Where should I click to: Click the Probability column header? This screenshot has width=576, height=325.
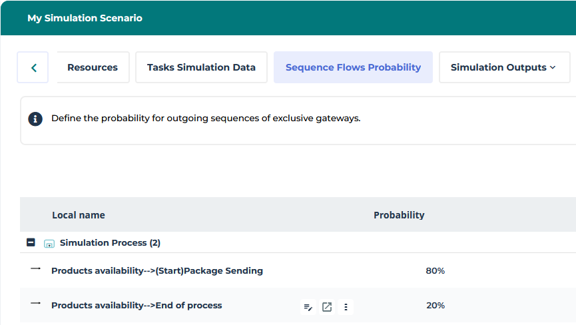click(399, 215)
